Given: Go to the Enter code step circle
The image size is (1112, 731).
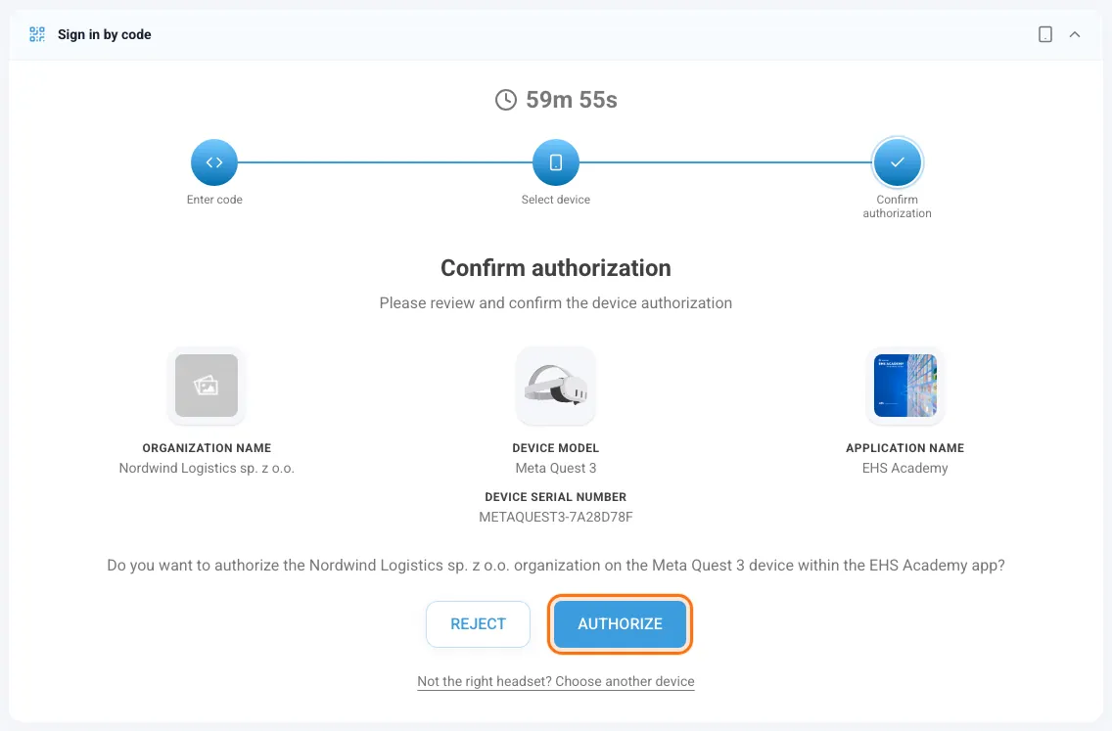Looking at the screenshot, I should (214, 162).
